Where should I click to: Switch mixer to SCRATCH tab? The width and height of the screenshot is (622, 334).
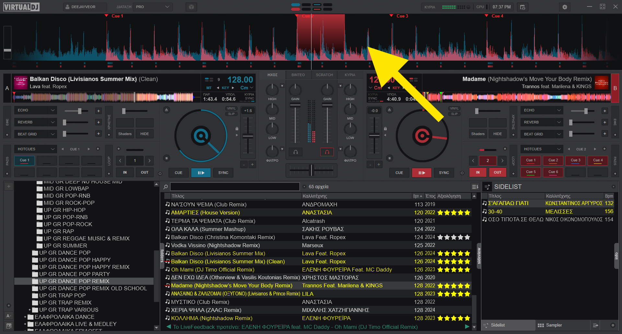coord(324,75)
